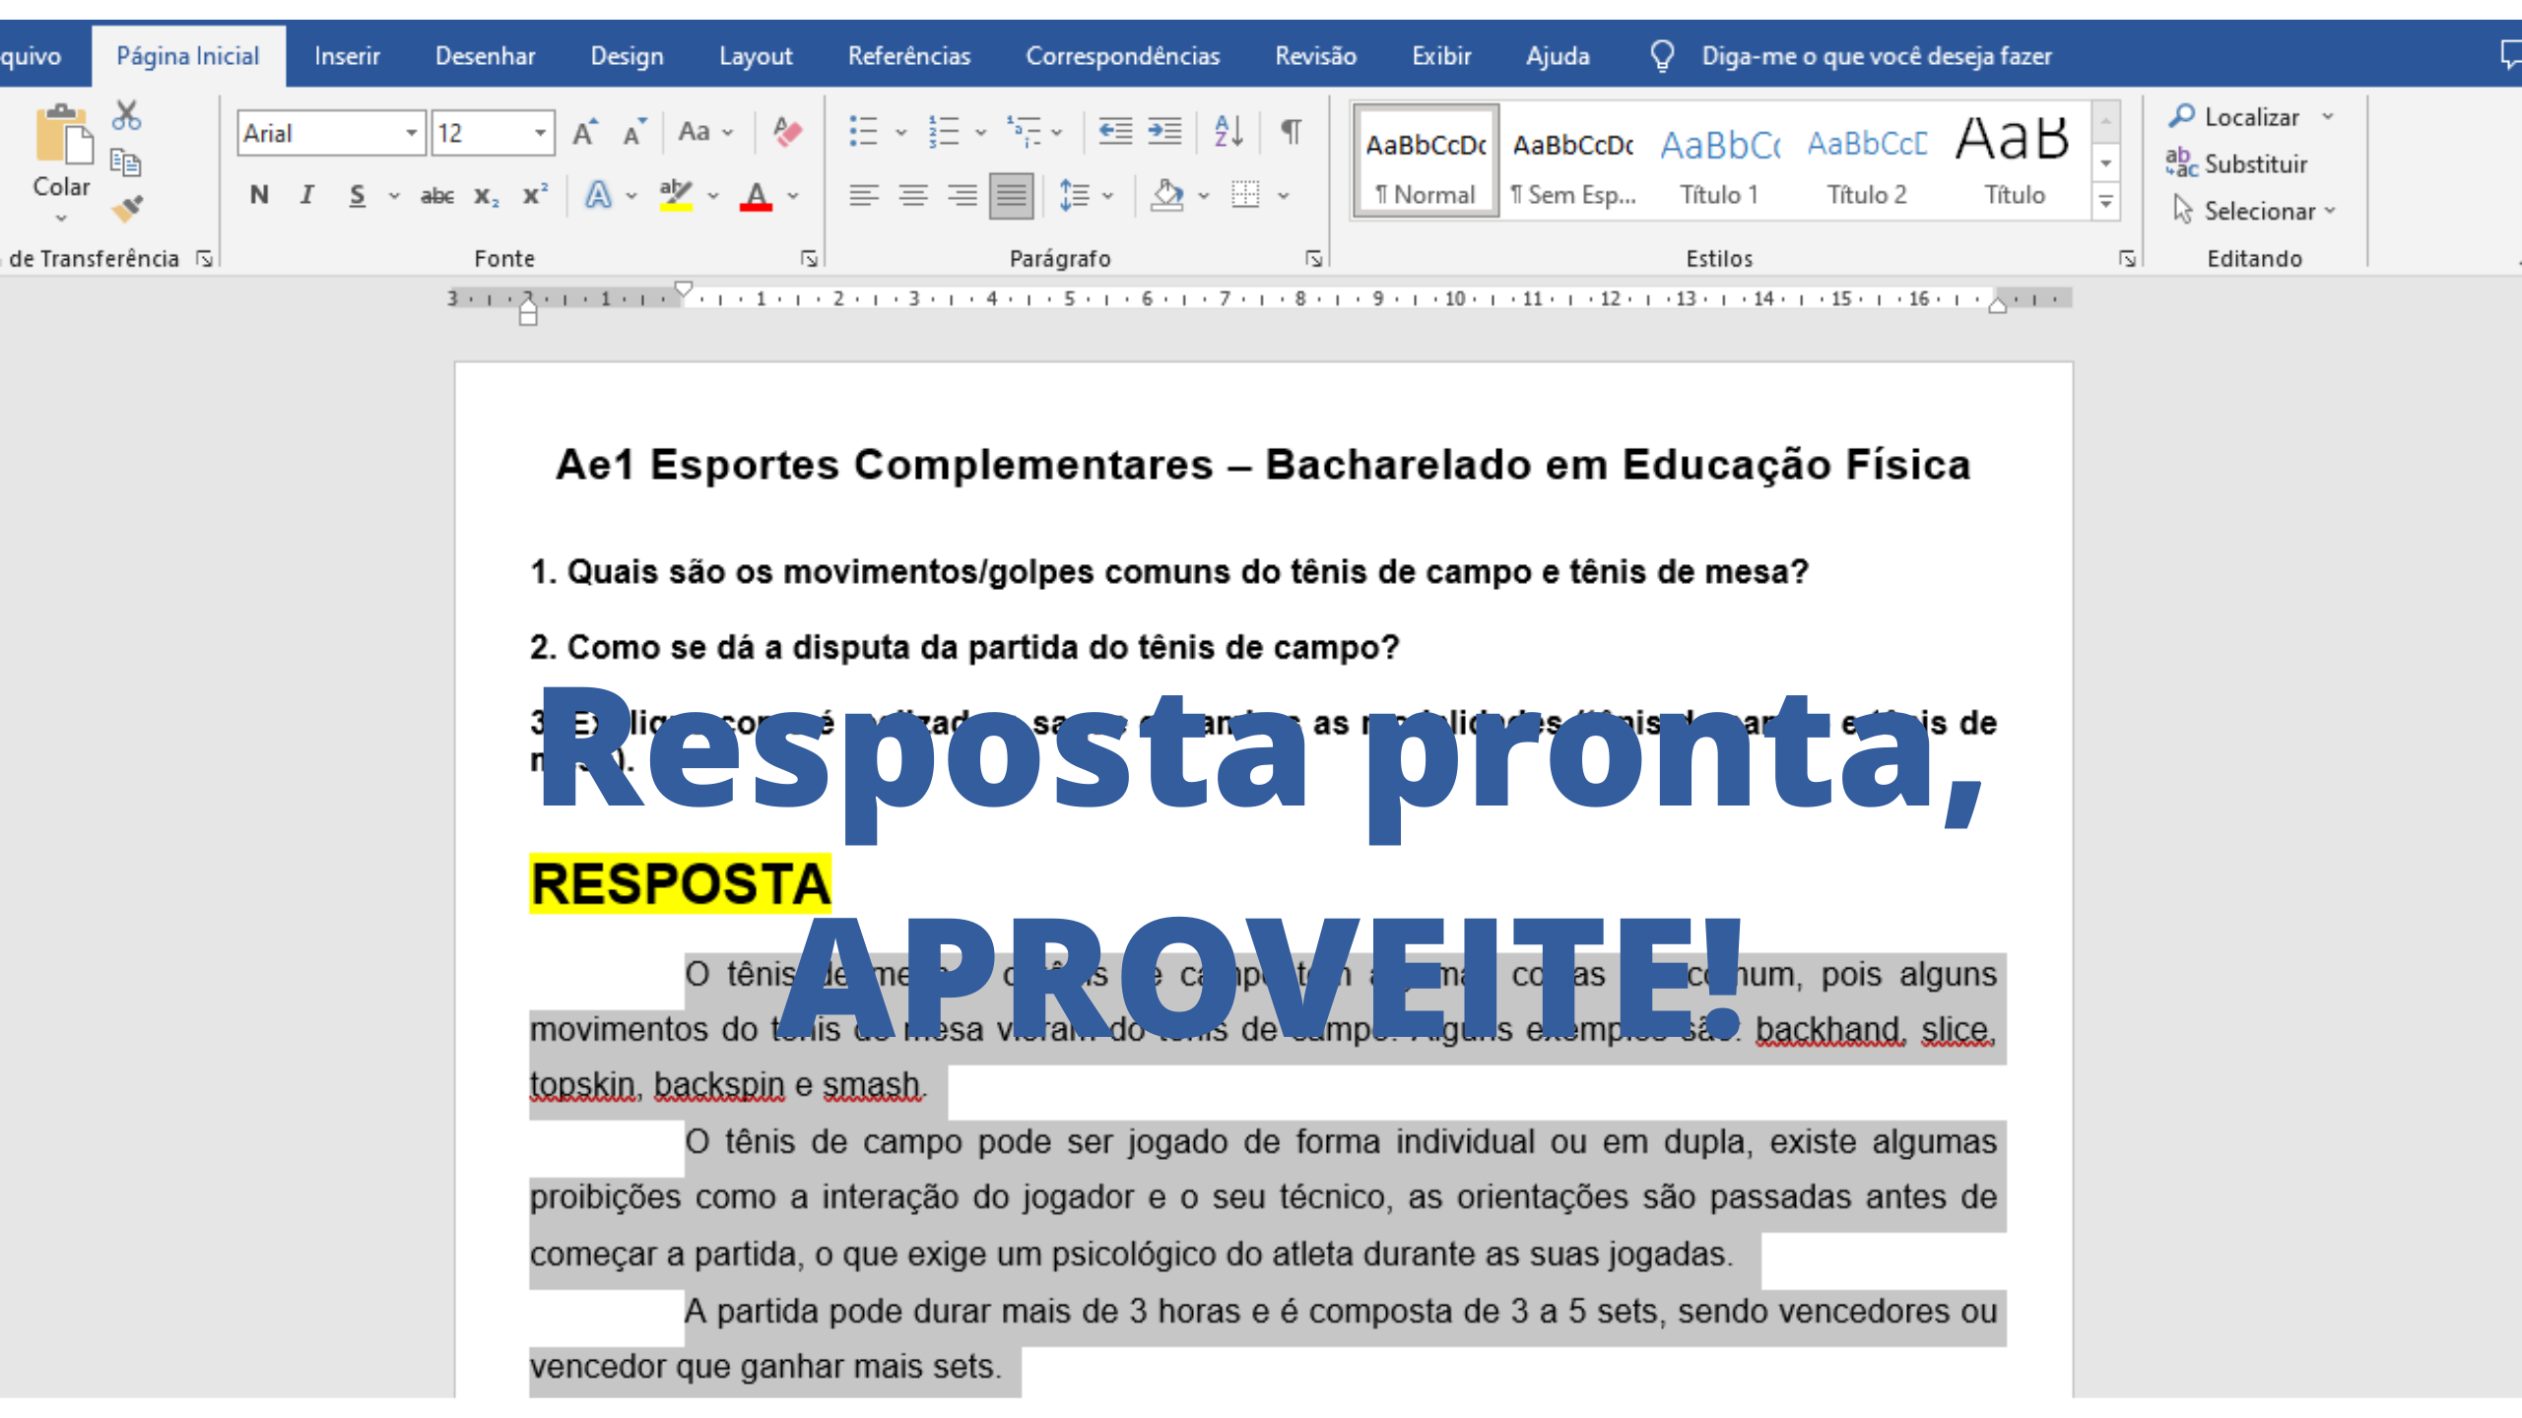Image resolution: width=2522 pixels, height=1418 pixels.
Task: Open the Exibir tab
Action: tap(1441, 56)
